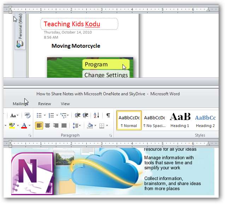Click the Bullets list icon

(x=39, y=115)
